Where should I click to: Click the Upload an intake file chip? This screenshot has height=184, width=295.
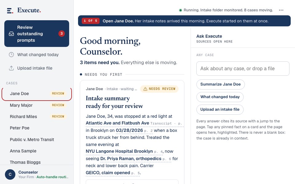pyautogui.click(x=220, y=109)
